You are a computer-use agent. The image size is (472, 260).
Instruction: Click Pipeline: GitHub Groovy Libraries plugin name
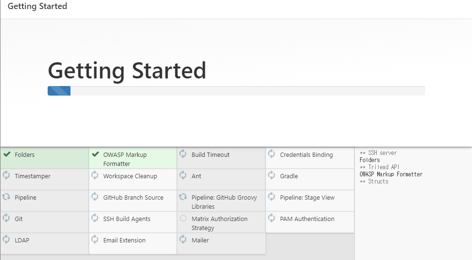pyautogui.click(x=224, y=202)
